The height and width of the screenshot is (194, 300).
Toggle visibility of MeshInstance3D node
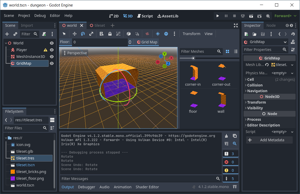point(52,57)
